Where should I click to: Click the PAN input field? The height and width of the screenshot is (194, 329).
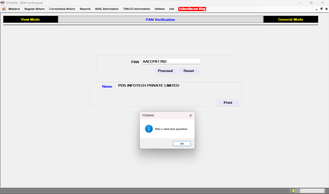click(x=171, y=61)
